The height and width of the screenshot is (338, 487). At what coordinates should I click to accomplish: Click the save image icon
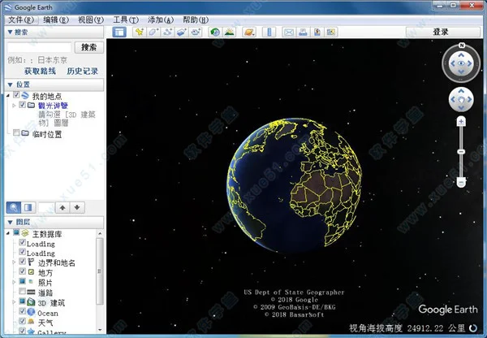coord(317,32)
